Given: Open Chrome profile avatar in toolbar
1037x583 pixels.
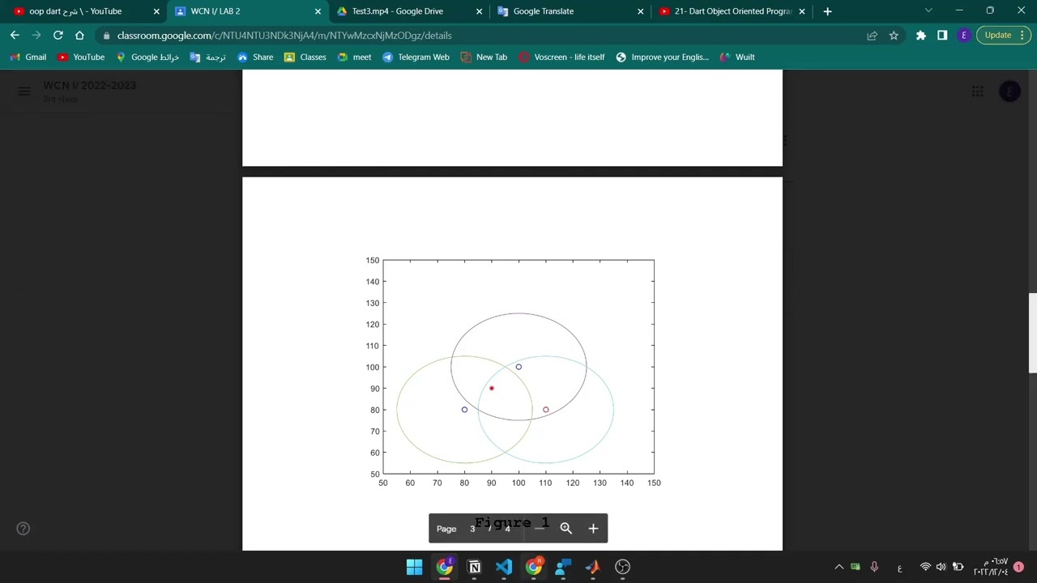Looking at the screenshot, I should point(963,35).
